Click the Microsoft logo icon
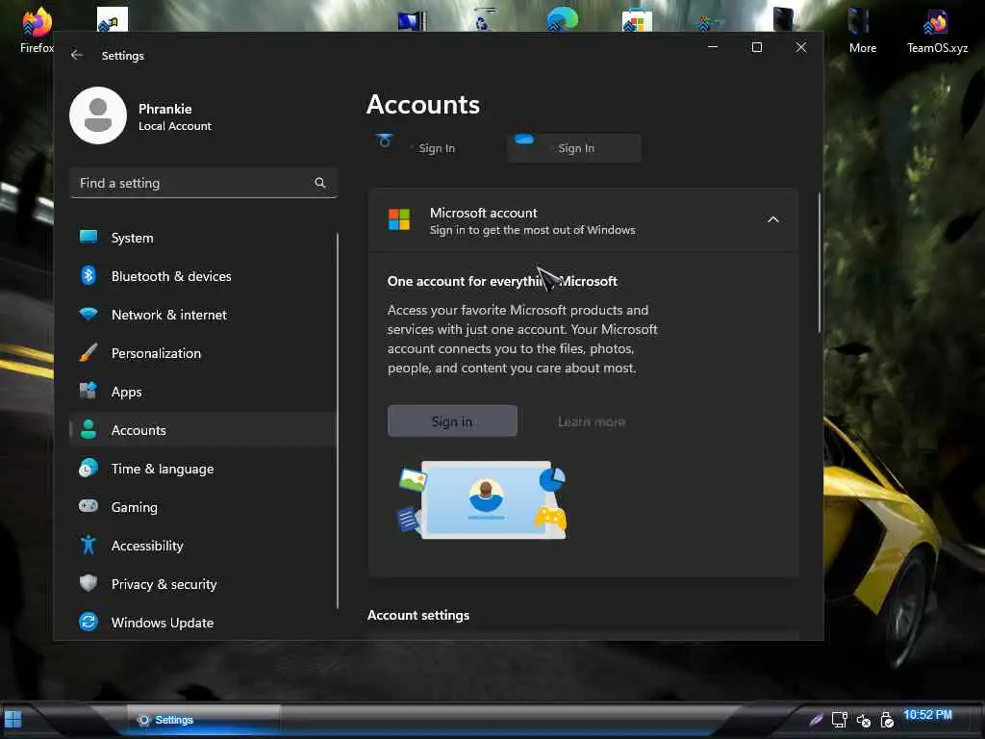985x739 pixels. (399, 220)
